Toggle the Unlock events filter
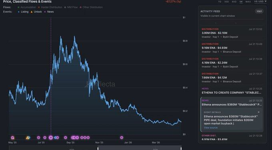272x150 pixels. pos(36,12)
